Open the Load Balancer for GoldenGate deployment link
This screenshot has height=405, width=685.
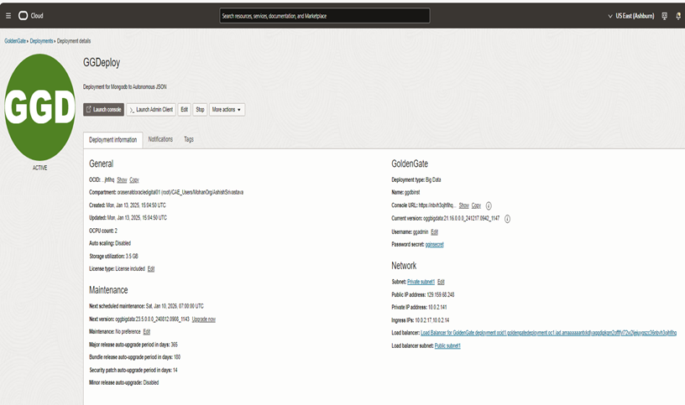click(x=549, y=333)
